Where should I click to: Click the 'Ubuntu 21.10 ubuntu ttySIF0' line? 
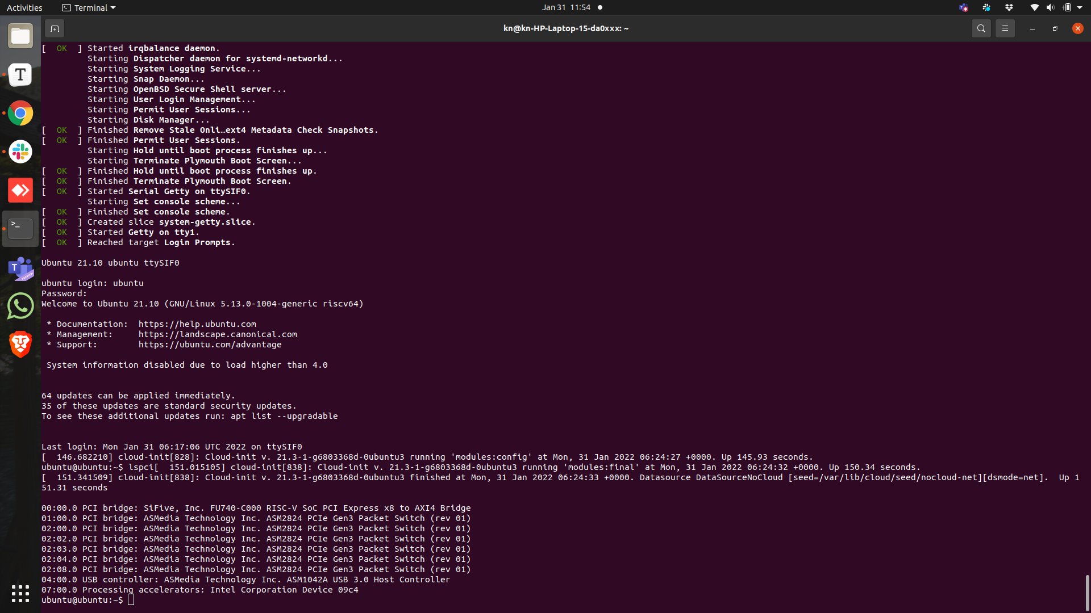click(110, 263)
